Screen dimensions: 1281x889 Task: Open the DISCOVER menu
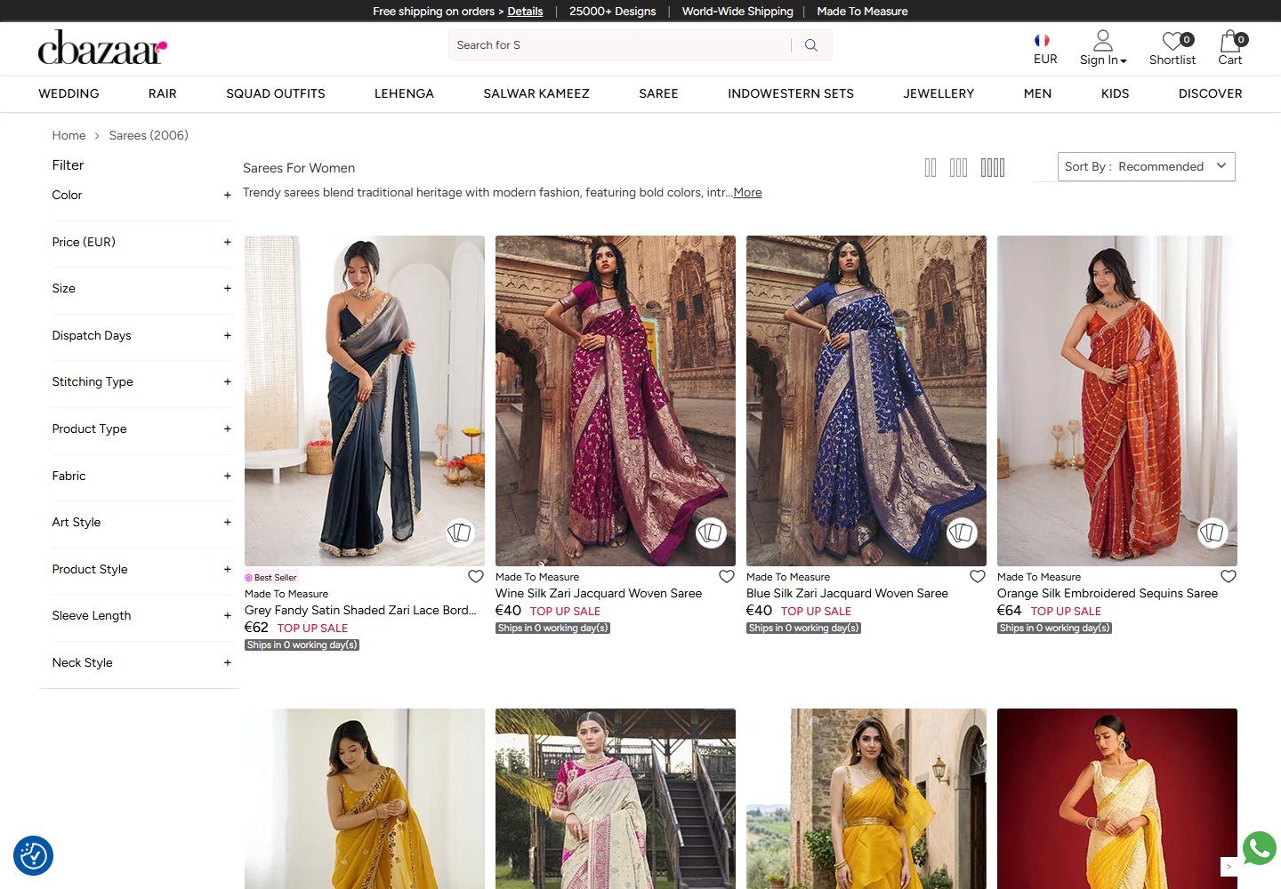pos(1211,93)
